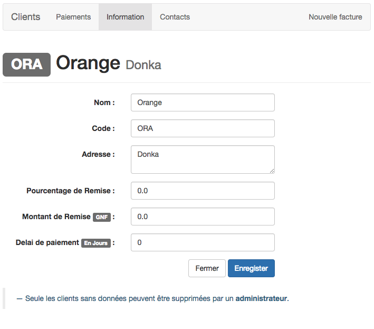Create a Nouvelle facture
374x329 pixels.
335,17
